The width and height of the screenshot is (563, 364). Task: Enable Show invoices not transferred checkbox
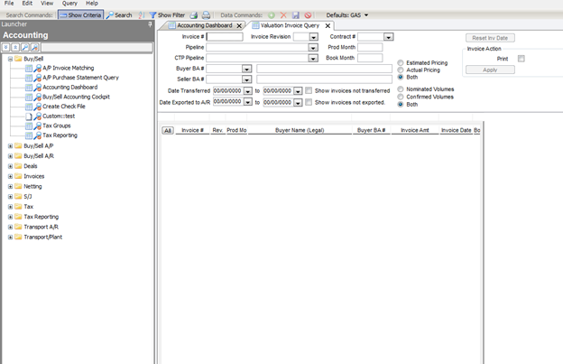pos(309,91)
